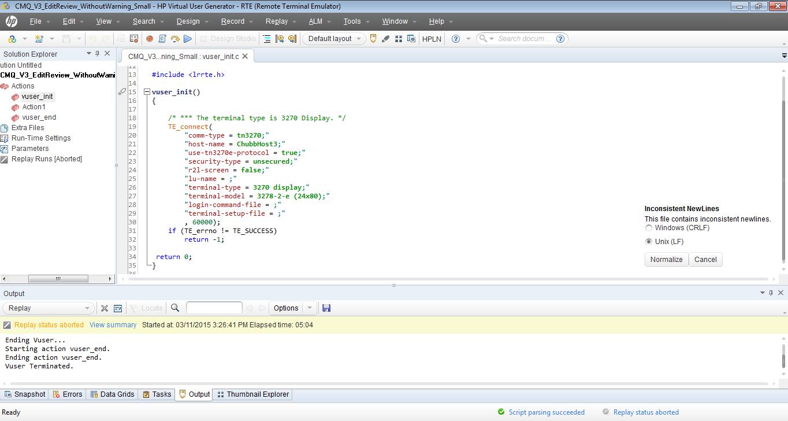
Task: Select Parameters tree item
Action: 30,149
